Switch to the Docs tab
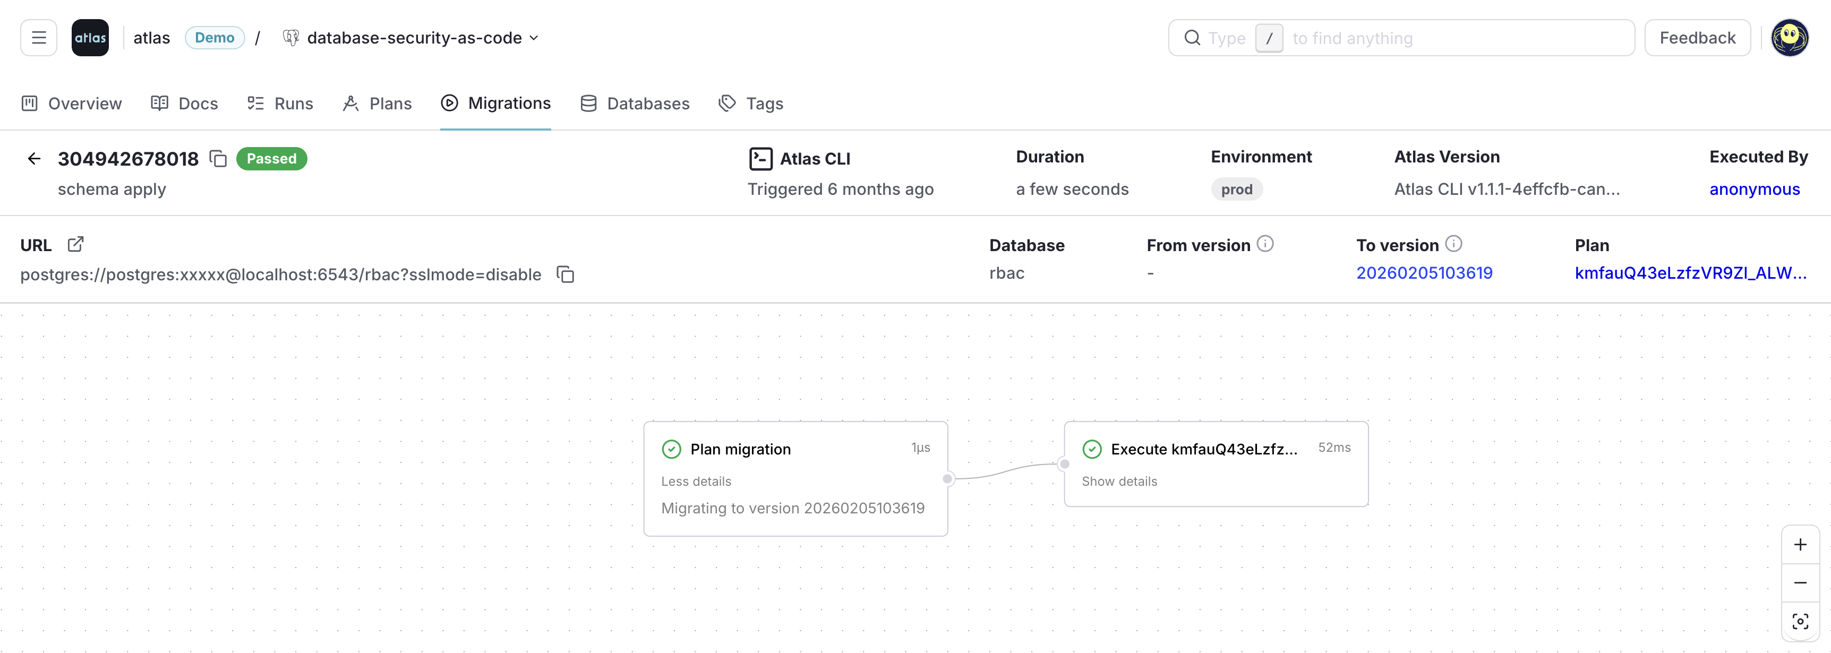1831x653 pixels. [185, 104]
